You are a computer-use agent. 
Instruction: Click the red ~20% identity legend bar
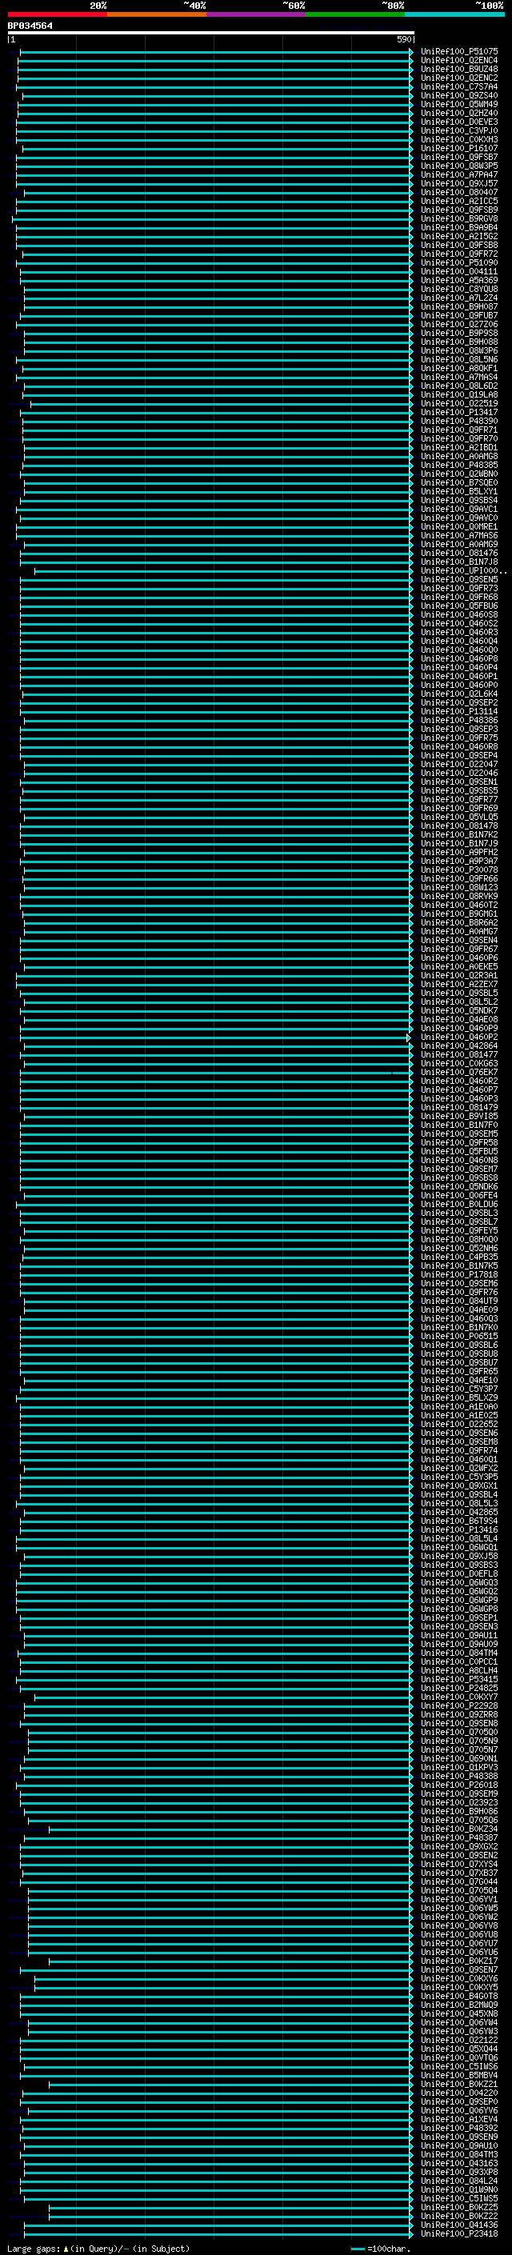[x=57, y=15]
